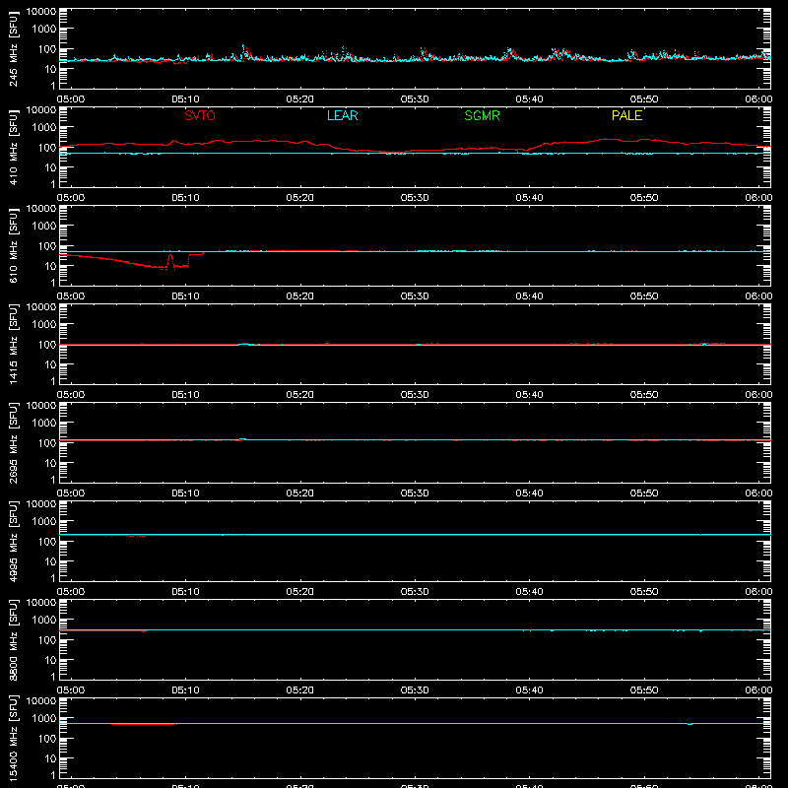Click the 10000 tick label on 2695 MHz axis

[41, 406]
